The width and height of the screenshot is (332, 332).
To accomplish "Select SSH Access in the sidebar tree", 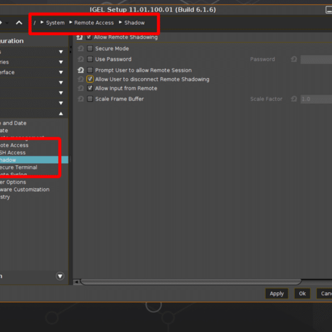I will (x=12, y=153).
